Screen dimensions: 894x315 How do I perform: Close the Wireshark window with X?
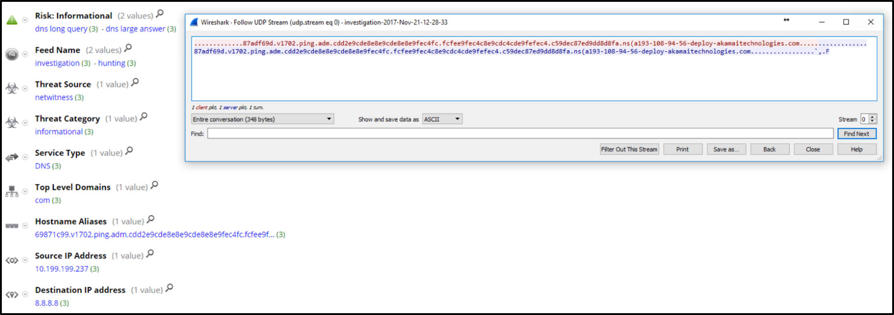(x=871, y=22)
